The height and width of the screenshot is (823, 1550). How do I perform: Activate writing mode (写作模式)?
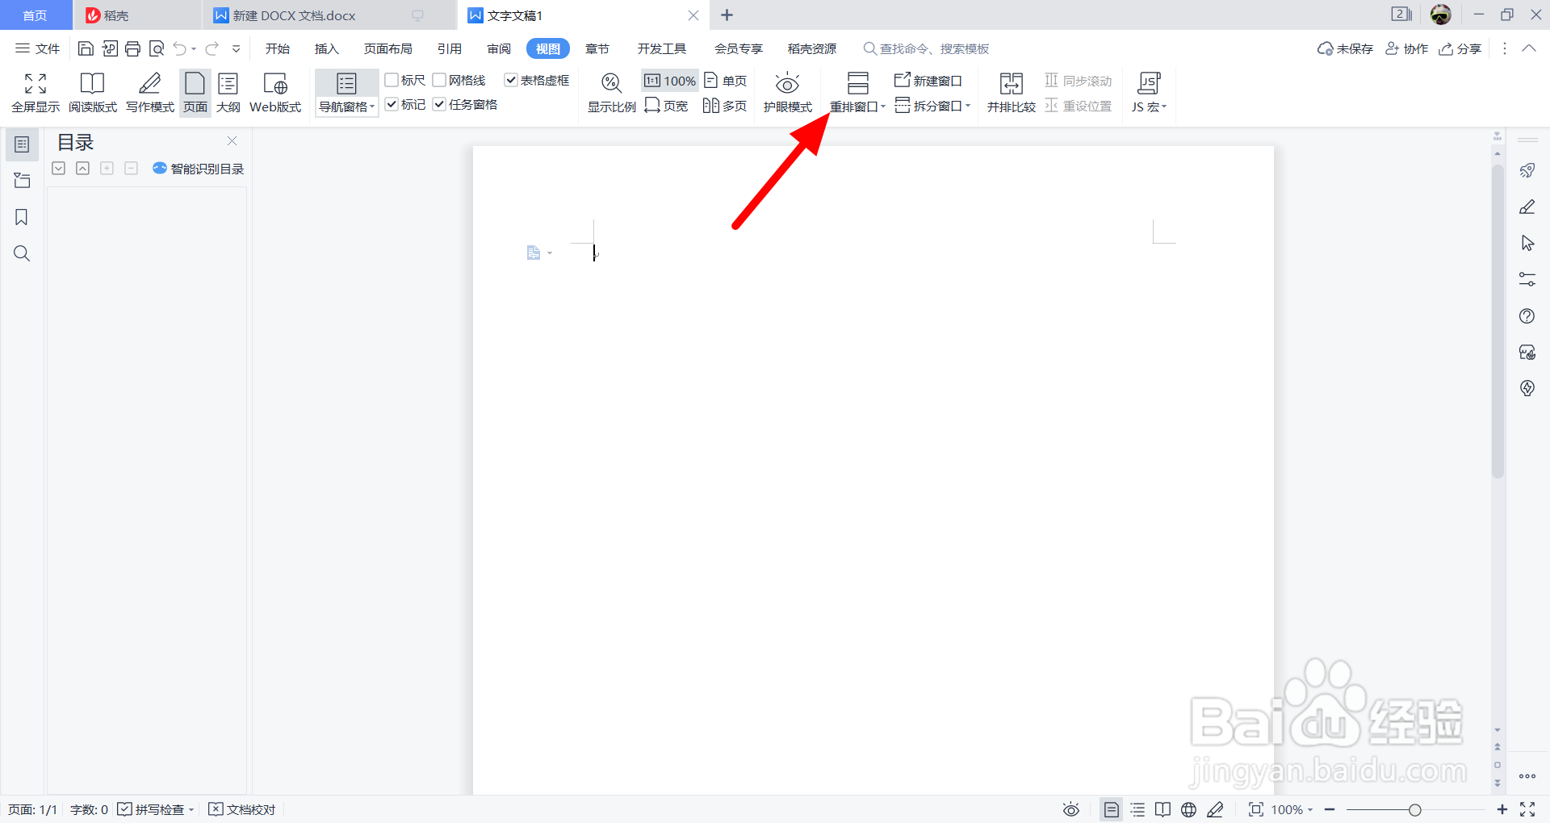coord(150,93)
